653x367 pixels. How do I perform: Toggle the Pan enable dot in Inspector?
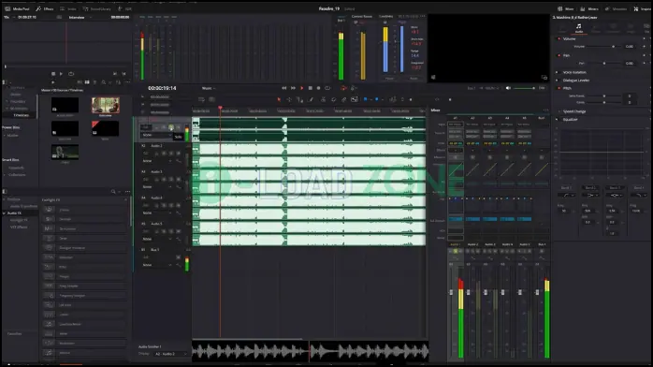click(559, 55)
